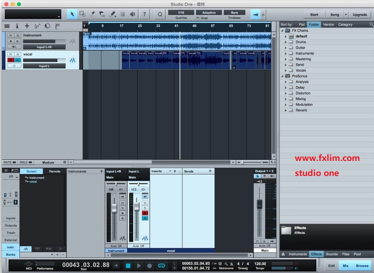Screen dimensions: 374x273
Task: Select the Paint pencil tool
Action: (x=113, y=14)
